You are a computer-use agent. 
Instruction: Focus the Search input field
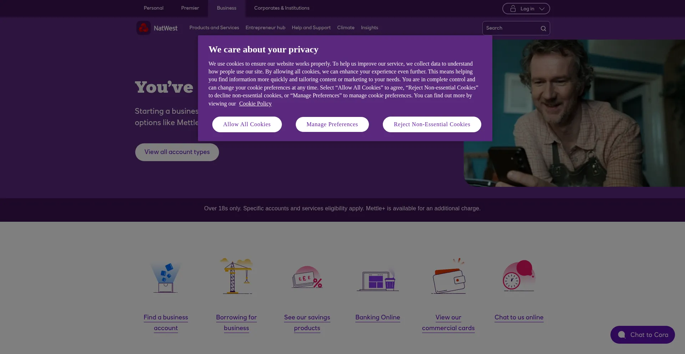pos(512,28)
